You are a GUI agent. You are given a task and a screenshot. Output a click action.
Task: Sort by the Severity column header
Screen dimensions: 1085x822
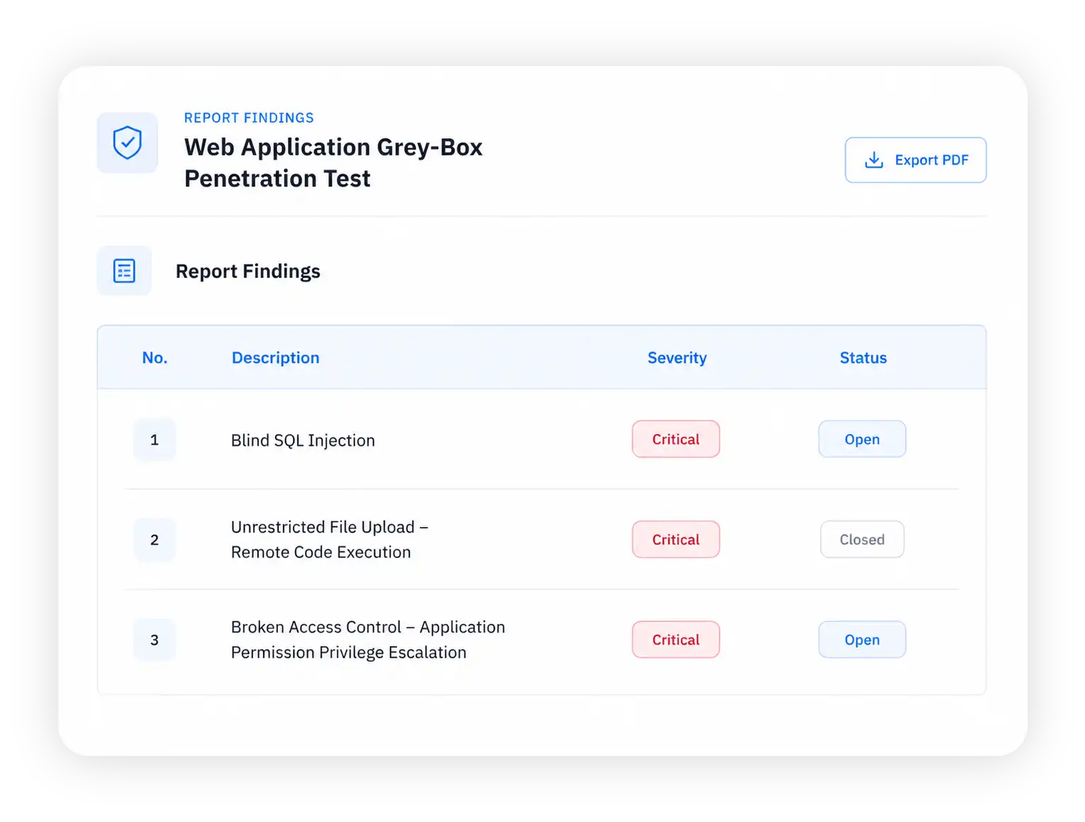click(x=677, y=357)
